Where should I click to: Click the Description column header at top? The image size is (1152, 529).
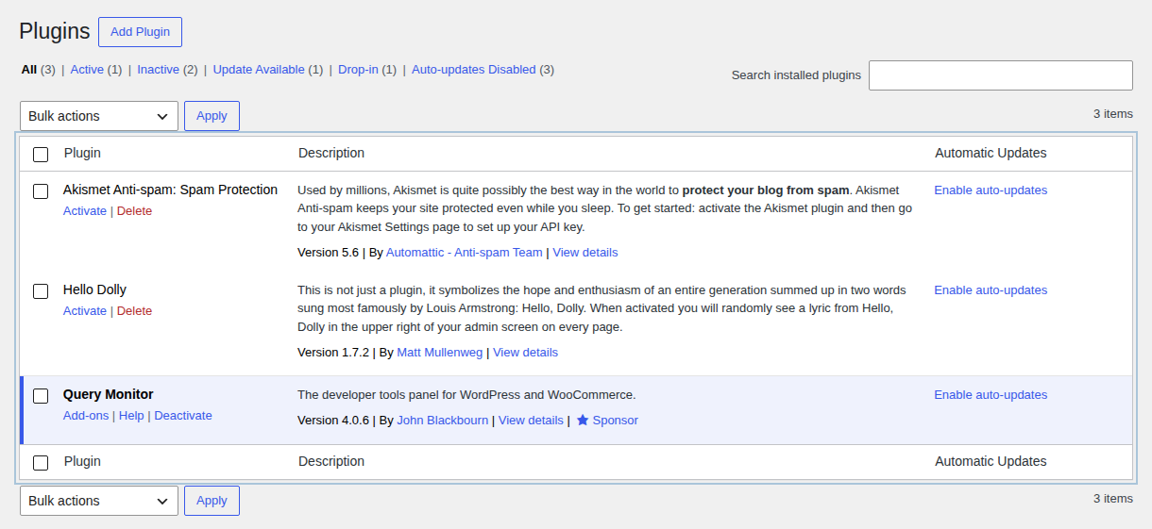coord(331,153)
